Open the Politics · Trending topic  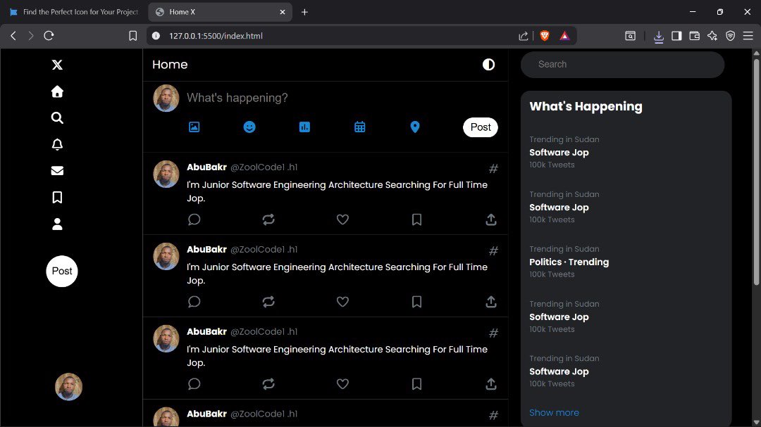coord(569,262)
